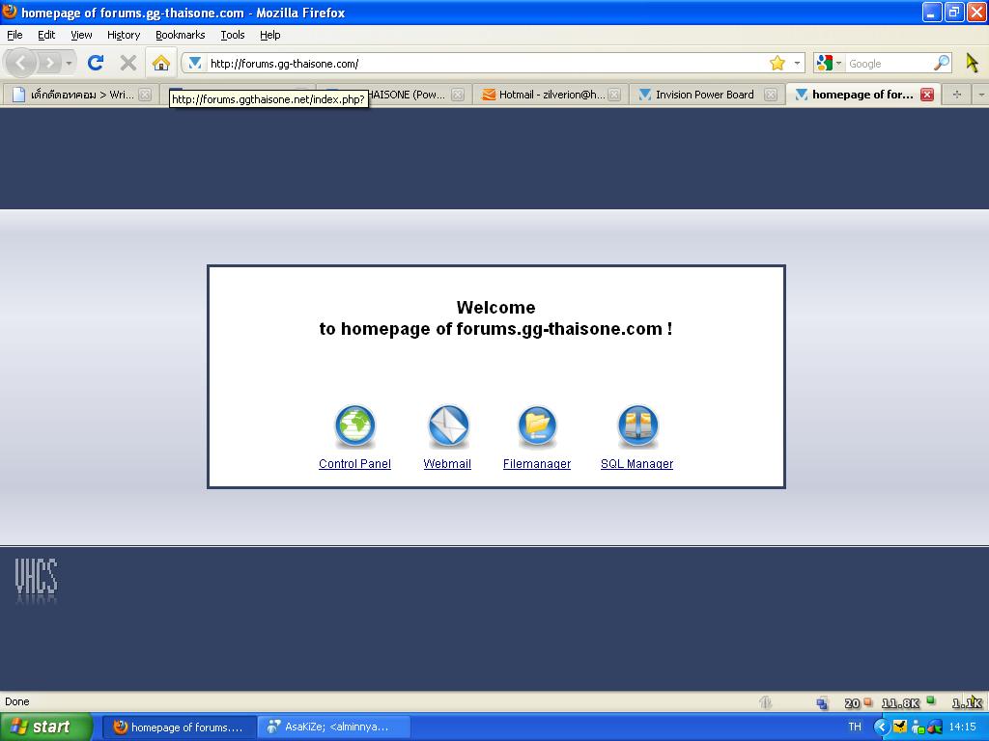Open the address bar URL dropdown arrow

(797, 63)
